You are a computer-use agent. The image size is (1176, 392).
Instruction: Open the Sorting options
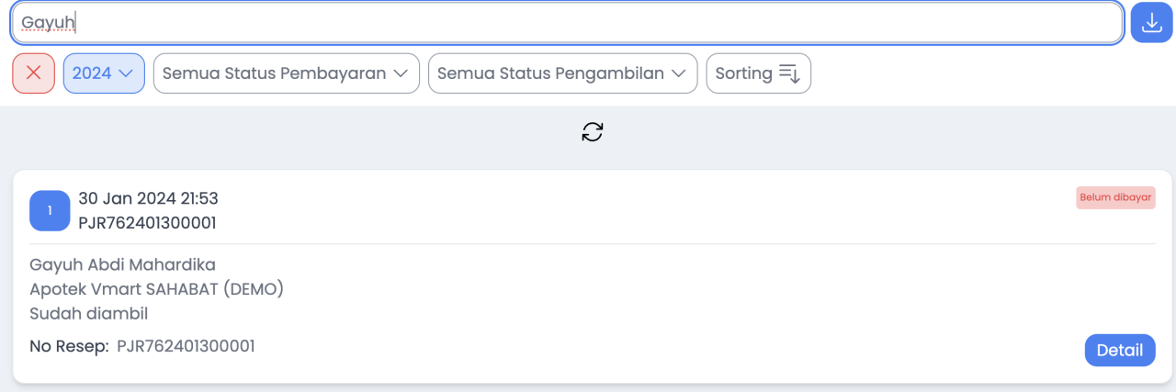pos(758,73)
